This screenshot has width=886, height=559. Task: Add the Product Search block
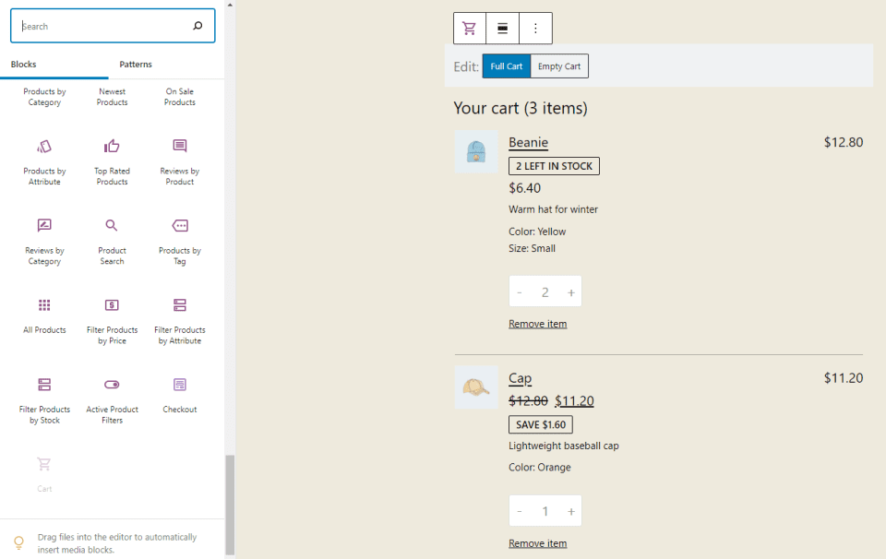[112, 239]
